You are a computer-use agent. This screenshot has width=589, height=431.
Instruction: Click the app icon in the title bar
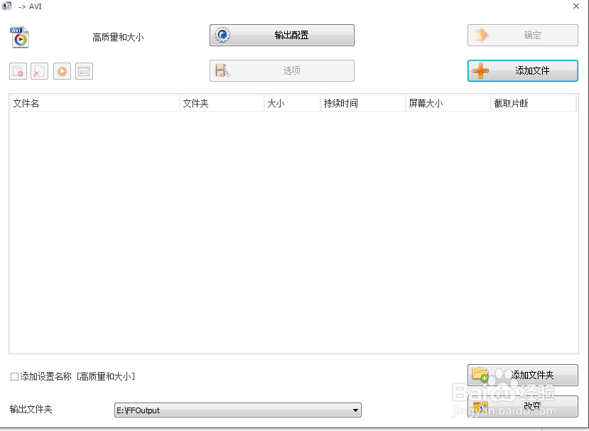click(7, 6)
